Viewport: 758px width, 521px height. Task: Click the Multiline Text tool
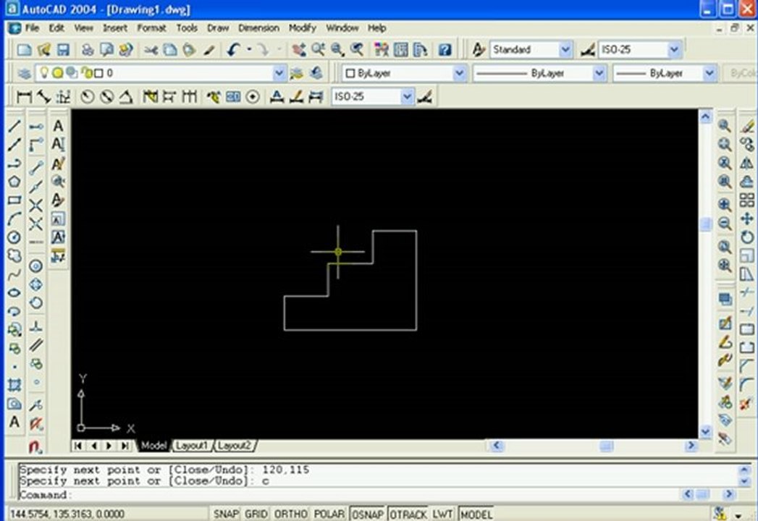tap(14, 422)
